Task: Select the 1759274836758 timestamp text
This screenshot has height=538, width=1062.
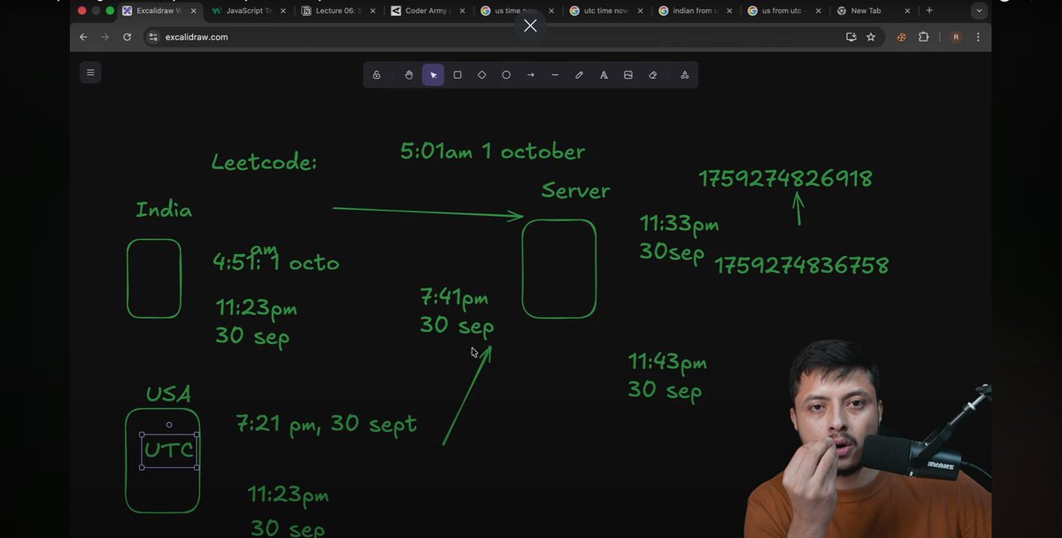Action: pos(802,265)
